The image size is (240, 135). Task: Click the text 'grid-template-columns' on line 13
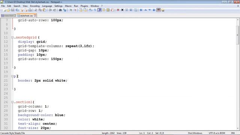click(x=39, y=46)
